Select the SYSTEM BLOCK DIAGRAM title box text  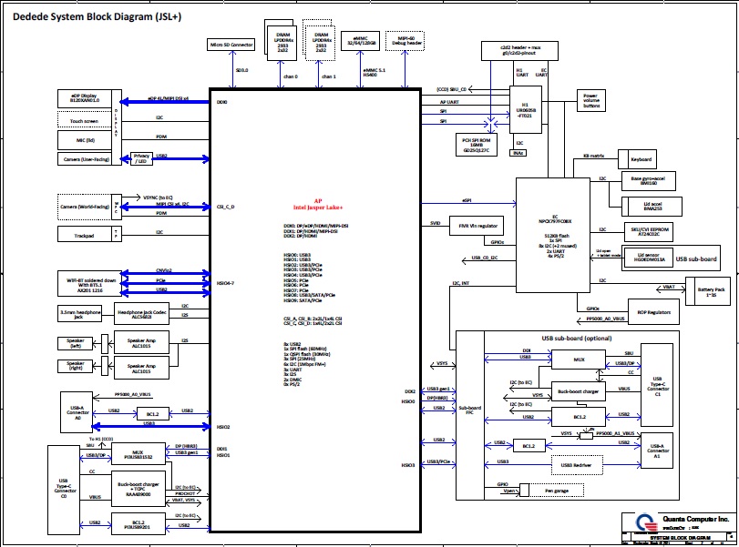(680, 538)
